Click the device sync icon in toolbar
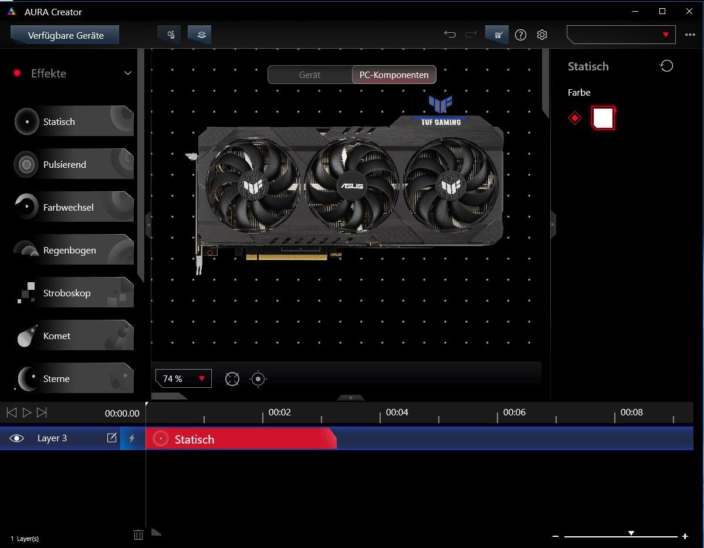The width and height of the screenshot is (704, 548). click(x=170, y=35)
